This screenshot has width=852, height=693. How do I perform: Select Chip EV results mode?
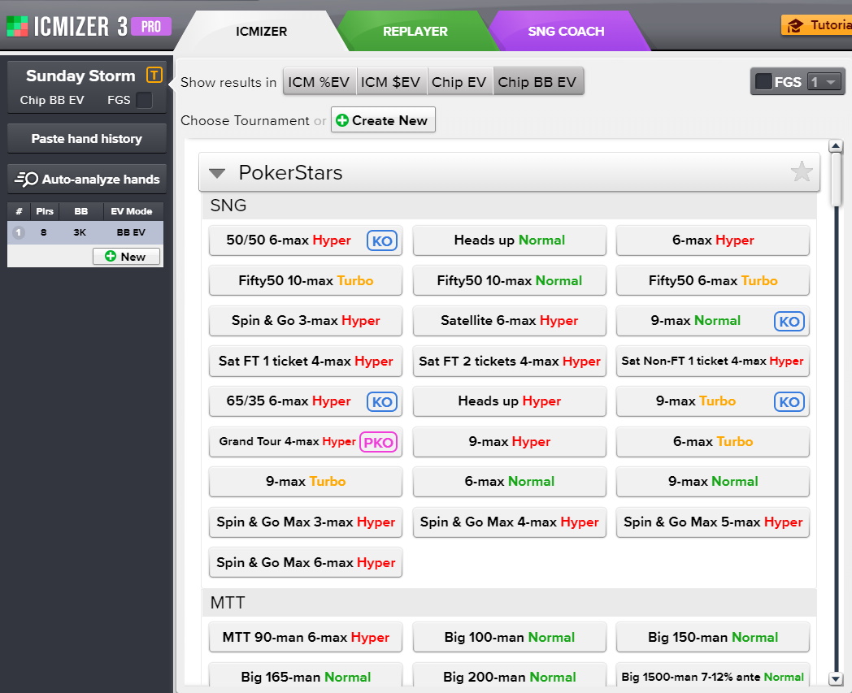pyautogui.click(x=459, y=81)
